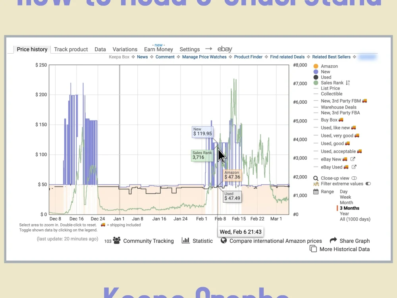Click the globe compare prices icon
The image size is (397, 298).
(224, 240)
